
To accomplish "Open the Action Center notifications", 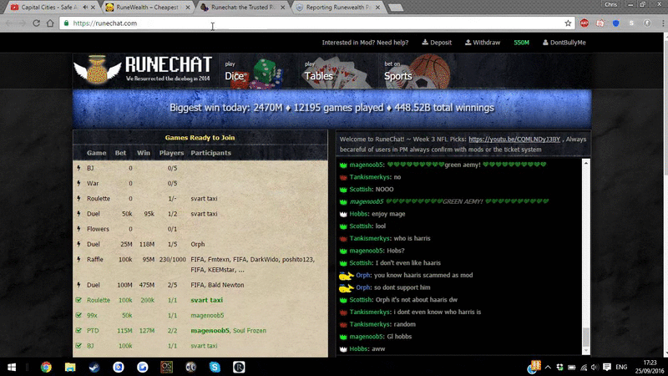I will 607,367.
